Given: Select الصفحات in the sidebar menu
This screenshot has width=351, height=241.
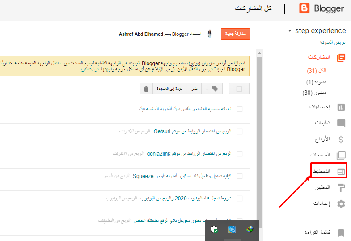Looking at the screenshot, I should tap(320, 155).
